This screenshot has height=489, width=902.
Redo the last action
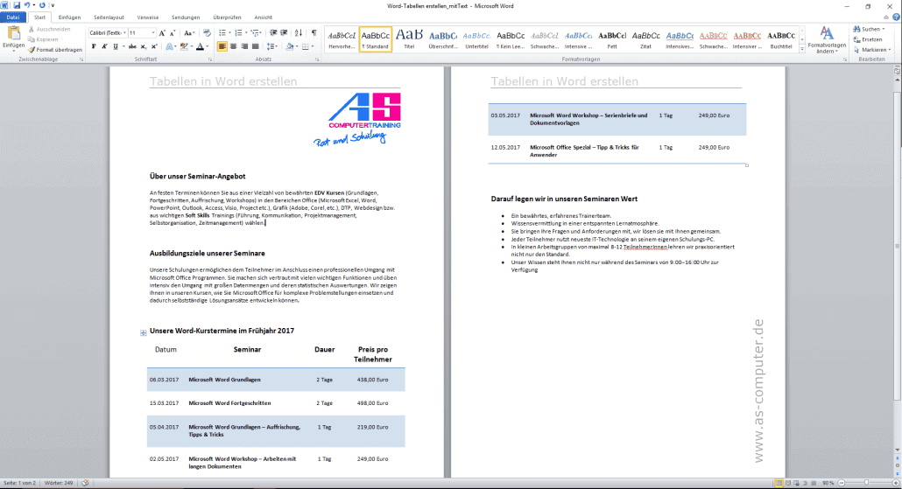tap(42, 5)
